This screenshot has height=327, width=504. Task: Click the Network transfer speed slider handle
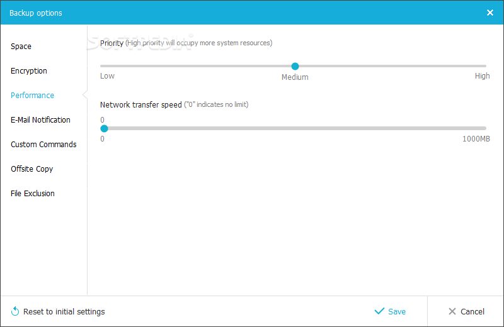pos(105,128)
